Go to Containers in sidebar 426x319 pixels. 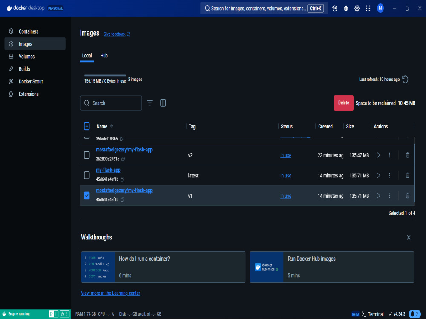point(35,31)
